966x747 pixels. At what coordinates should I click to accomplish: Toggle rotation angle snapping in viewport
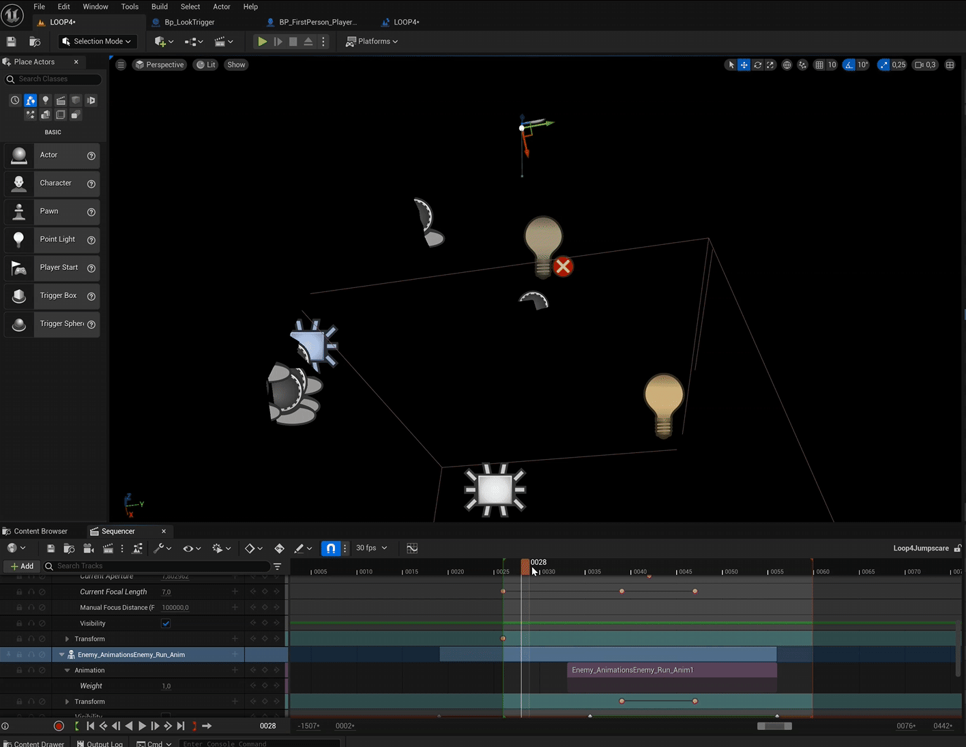[x=849, y=65]
